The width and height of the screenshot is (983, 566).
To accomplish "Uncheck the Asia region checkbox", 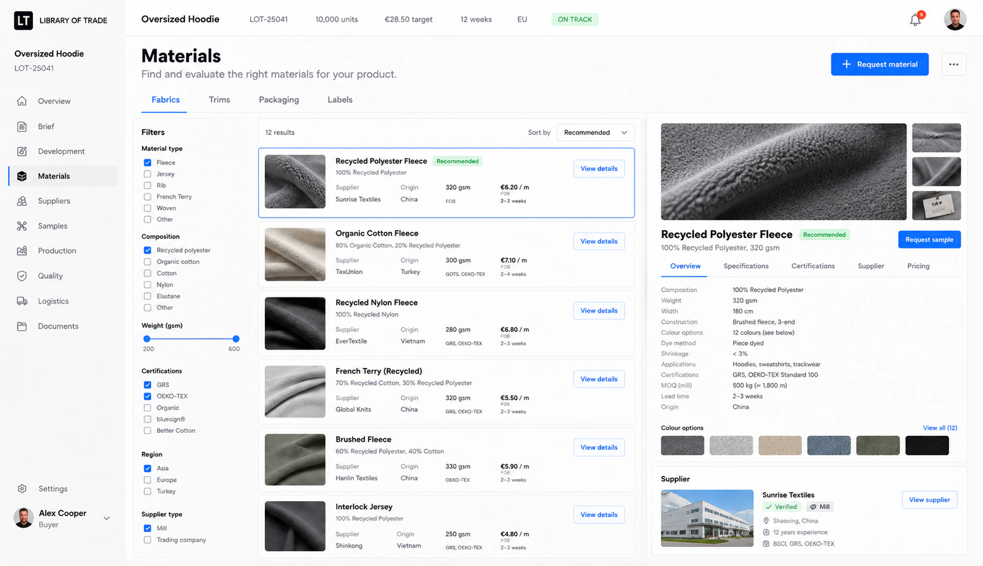I will point(148,468).
